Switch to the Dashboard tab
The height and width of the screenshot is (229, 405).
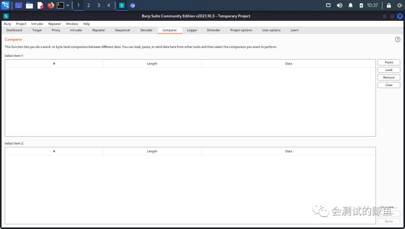(x=14, y=30)
